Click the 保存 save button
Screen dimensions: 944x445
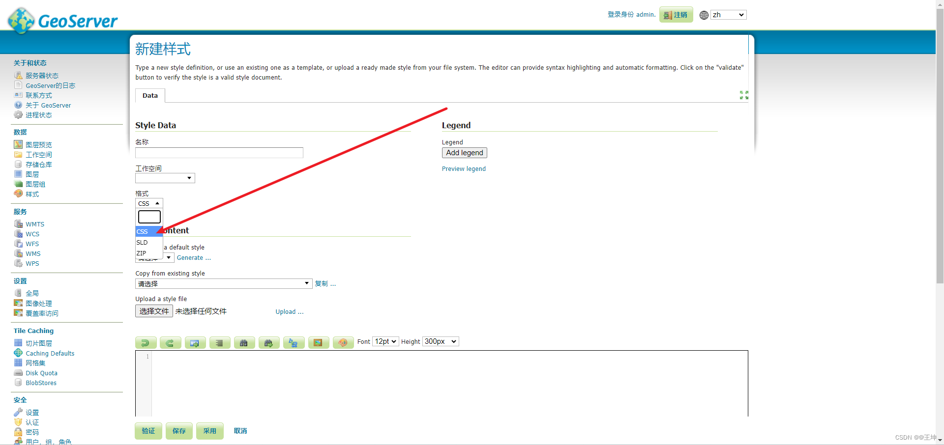click(x=179, y=431)
